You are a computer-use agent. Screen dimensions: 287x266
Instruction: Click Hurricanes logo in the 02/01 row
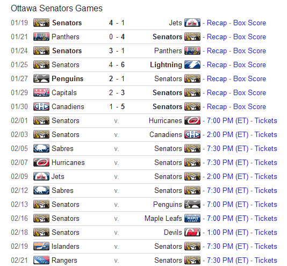pos(192,120)
